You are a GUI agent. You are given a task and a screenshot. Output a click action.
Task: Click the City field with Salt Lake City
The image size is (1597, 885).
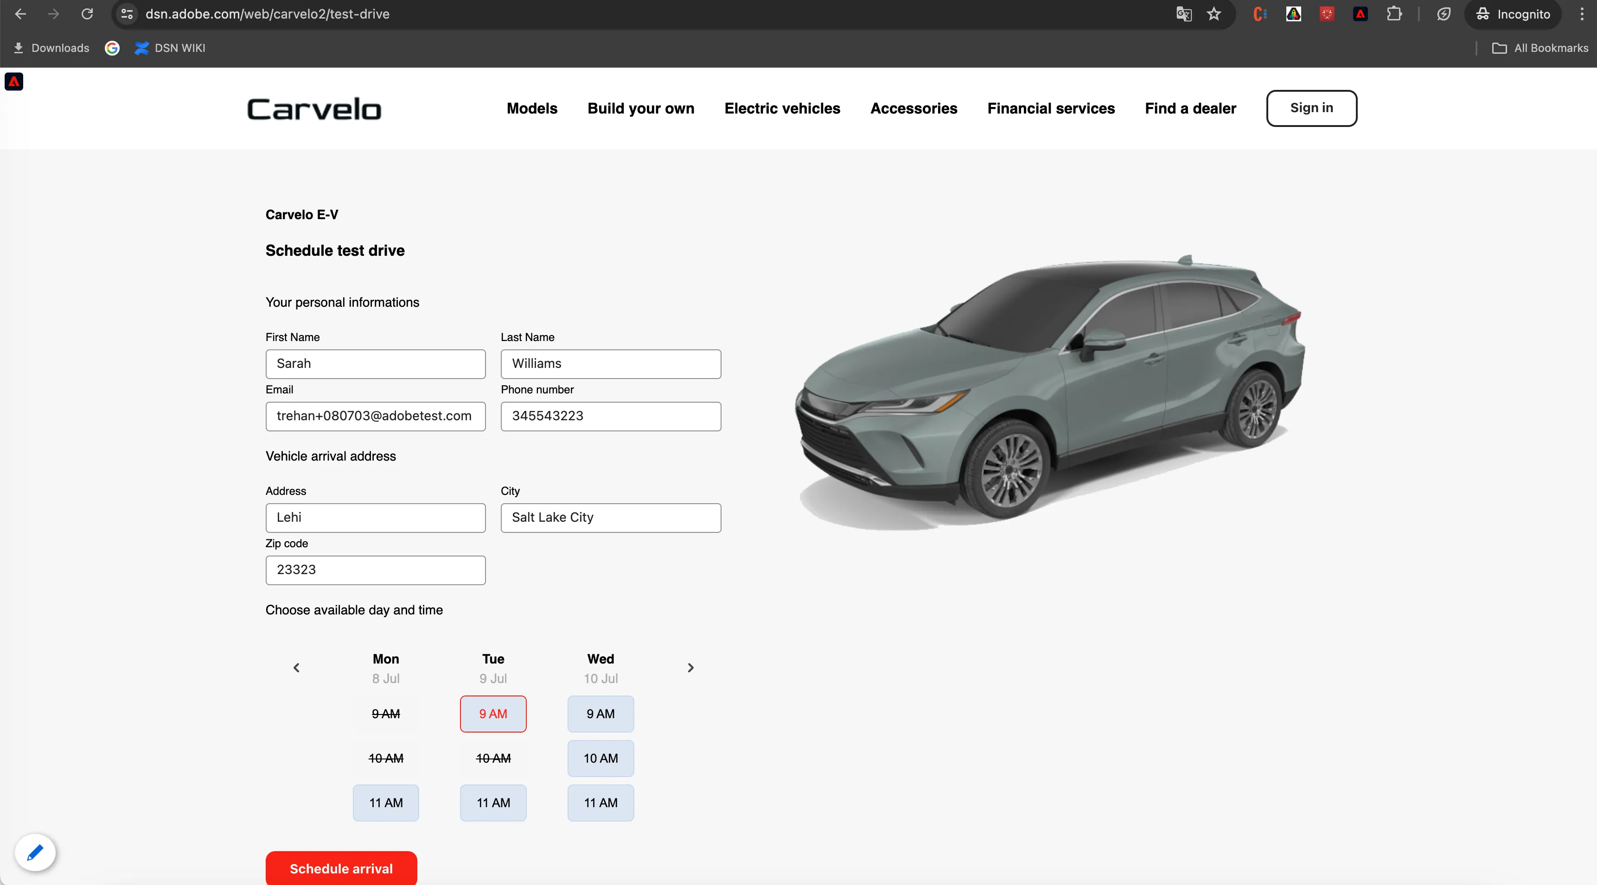coord(611,518)
